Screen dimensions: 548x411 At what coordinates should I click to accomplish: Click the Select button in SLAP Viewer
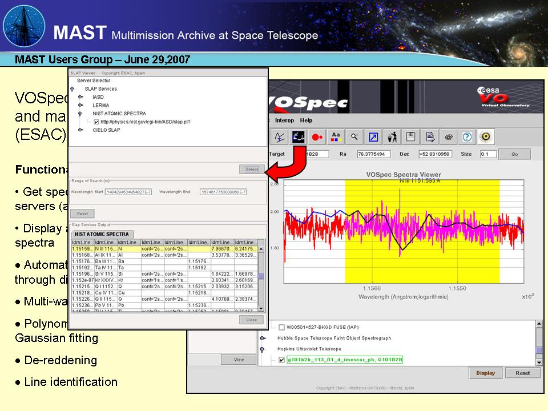(x=252, y=169)
